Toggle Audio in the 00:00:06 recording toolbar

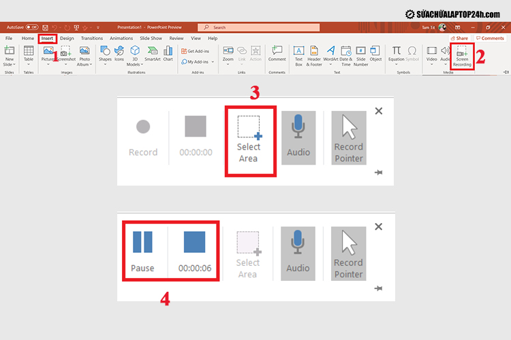point(298,254)
